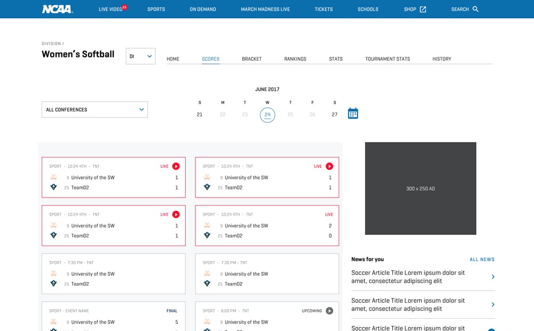Click the search magnifier icon

(476, 9)
